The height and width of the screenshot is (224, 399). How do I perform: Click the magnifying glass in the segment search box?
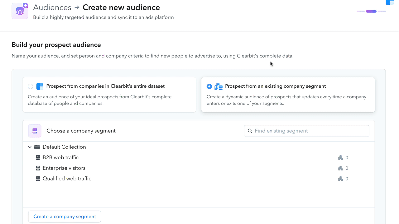250,131
